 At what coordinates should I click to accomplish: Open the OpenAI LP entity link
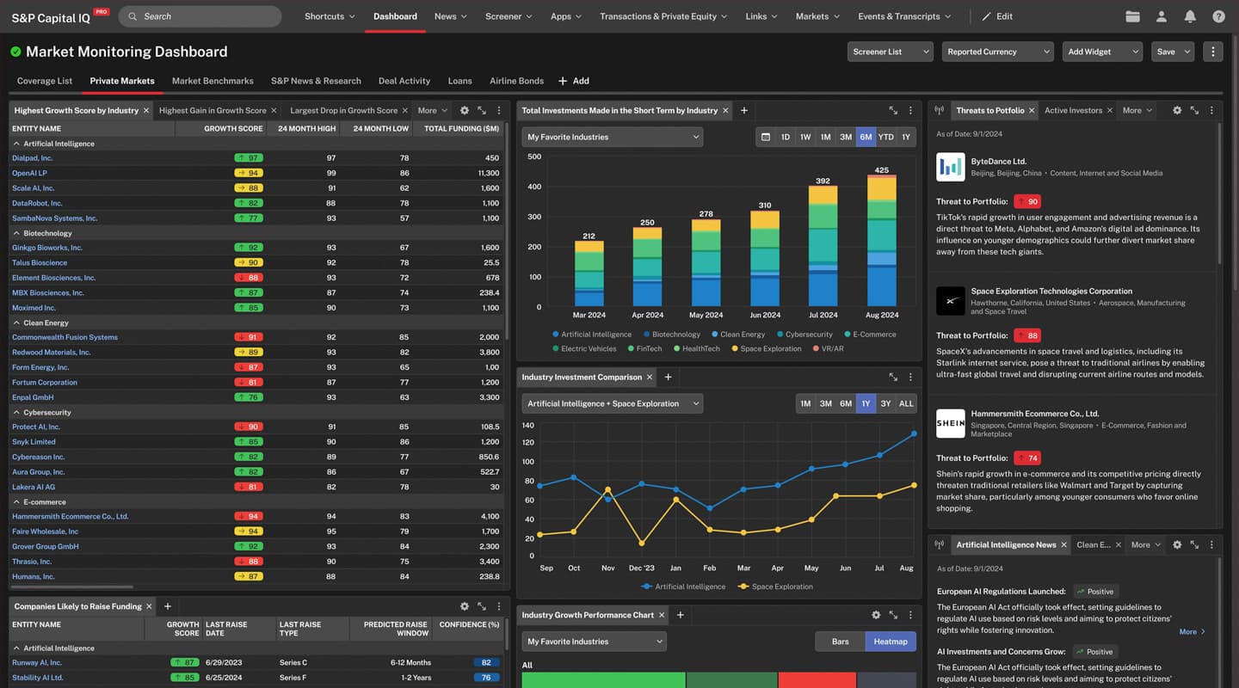[x=29, y=173]
